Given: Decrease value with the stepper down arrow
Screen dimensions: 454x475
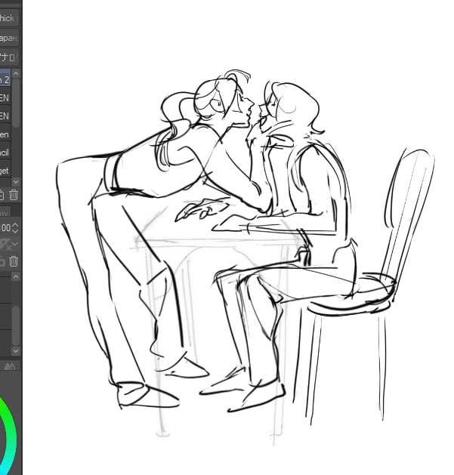Looking at the screenshot, I should point(15,231).
